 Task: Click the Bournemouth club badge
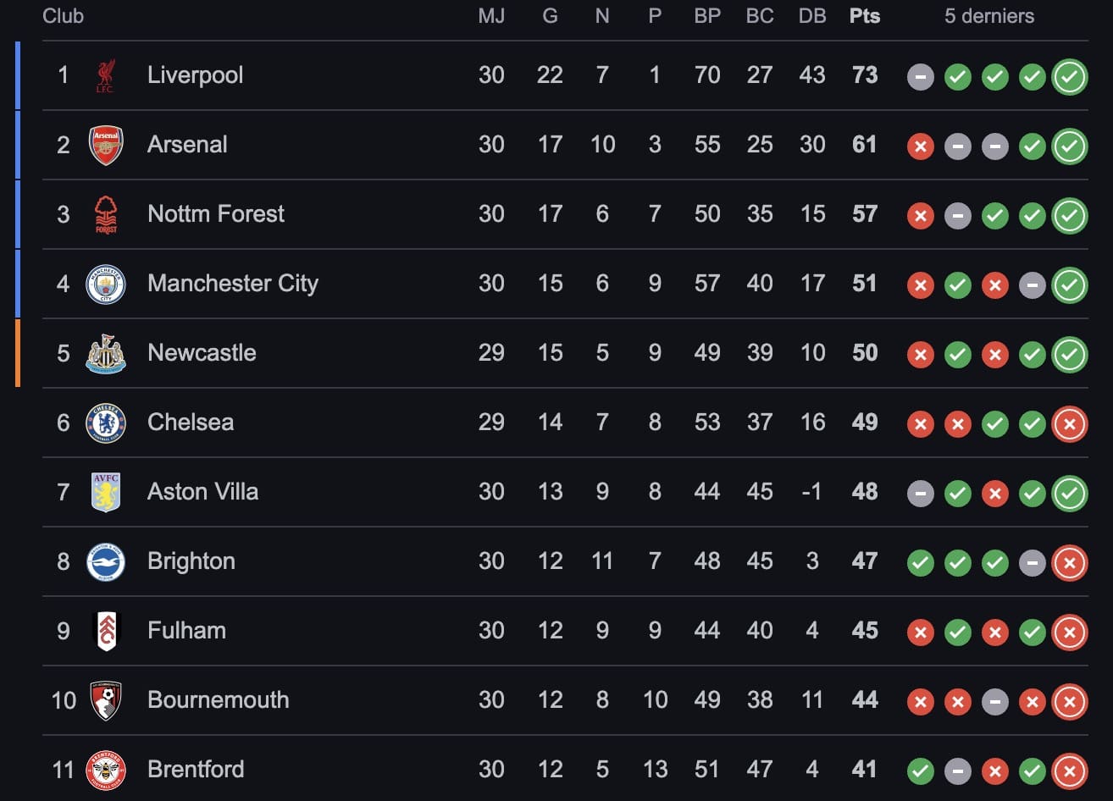coord(106,700)
